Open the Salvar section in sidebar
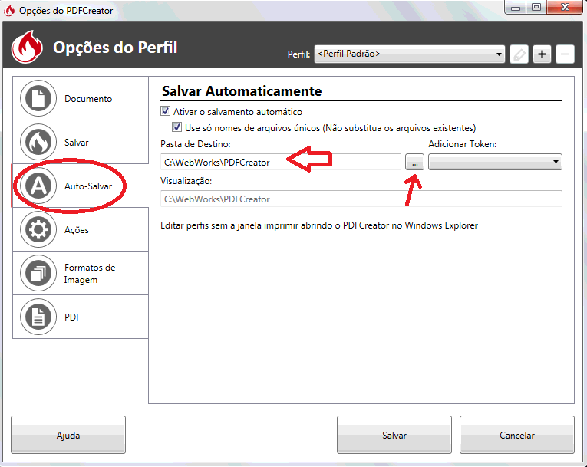 coord(81,142)
